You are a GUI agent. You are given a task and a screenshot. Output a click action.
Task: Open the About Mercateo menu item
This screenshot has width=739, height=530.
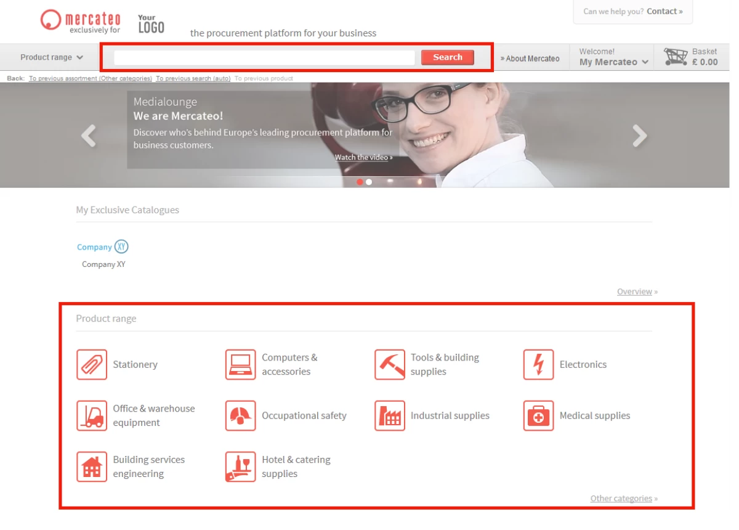(x=530, y=59)
